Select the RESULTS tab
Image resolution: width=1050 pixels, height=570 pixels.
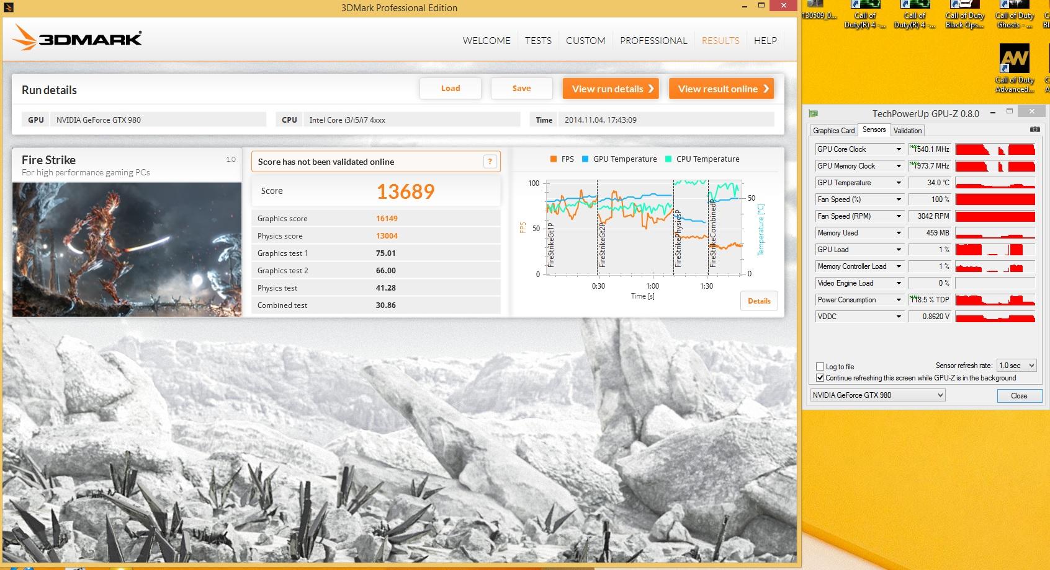pyautogui.click(x=720, y=41)
